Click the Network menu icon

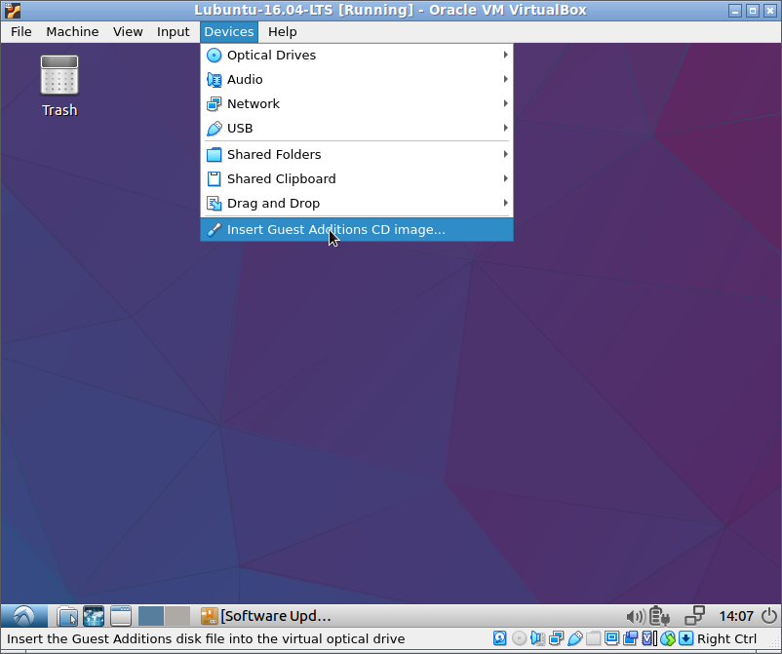[214, 103]
